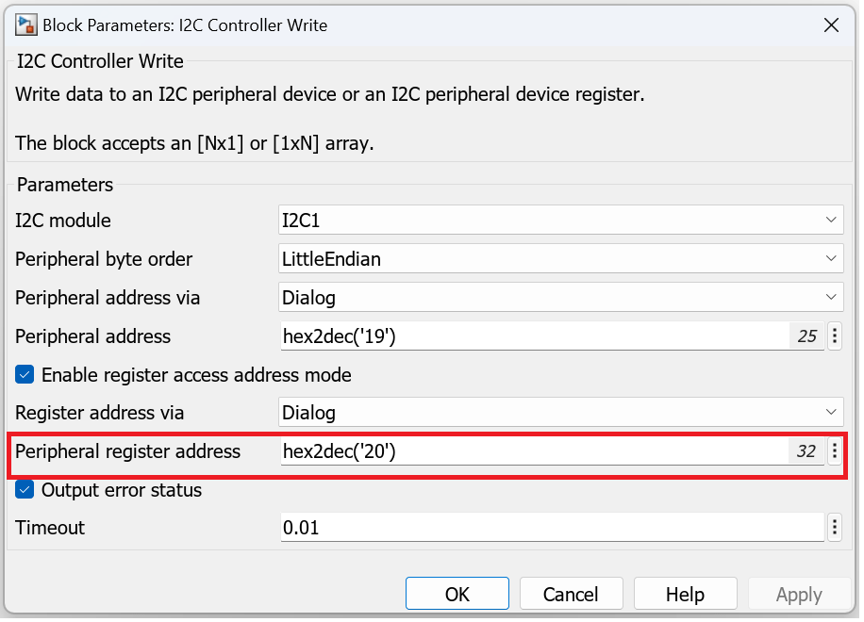Open the options menu beside the Timeout field

pos(834,528)
